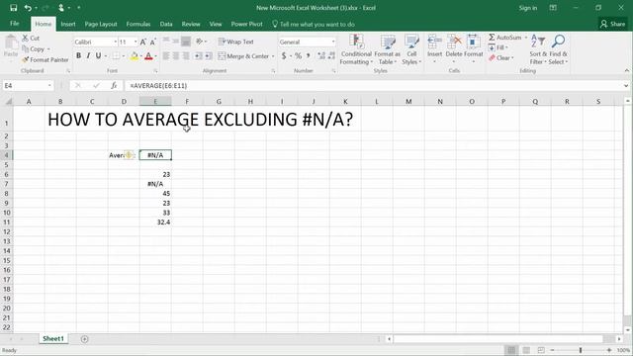The width and height of the screenshot is (633, 356).
Task: Open the Calibri font name dropdown
Action: (x=115, y=42)
